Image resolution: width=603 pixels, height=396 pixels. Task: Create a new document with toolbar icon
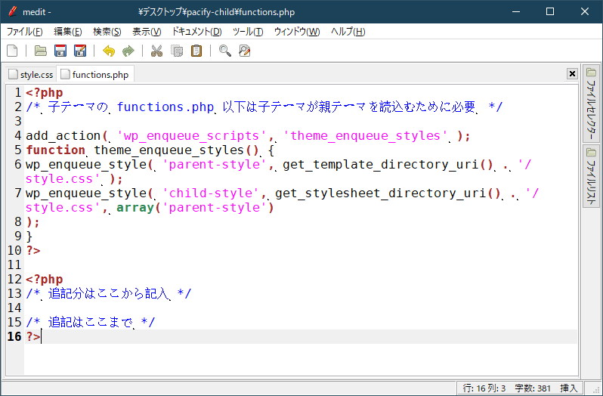[12, 51]
